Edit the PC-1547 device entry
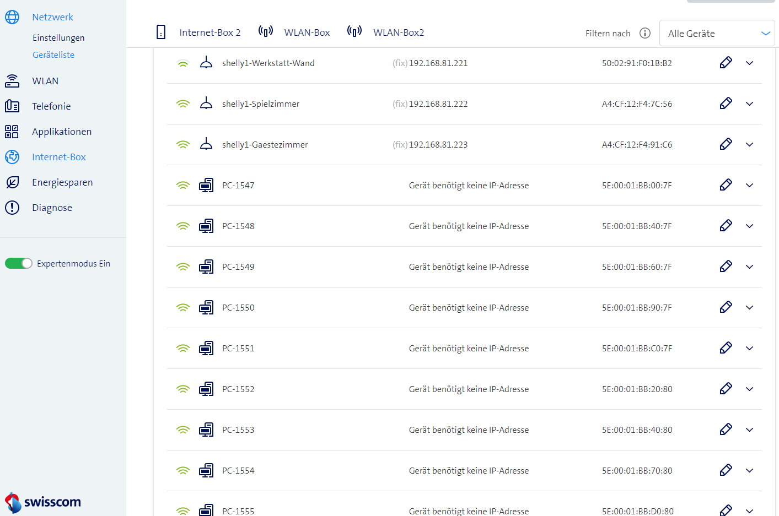 tap(726, 185)
